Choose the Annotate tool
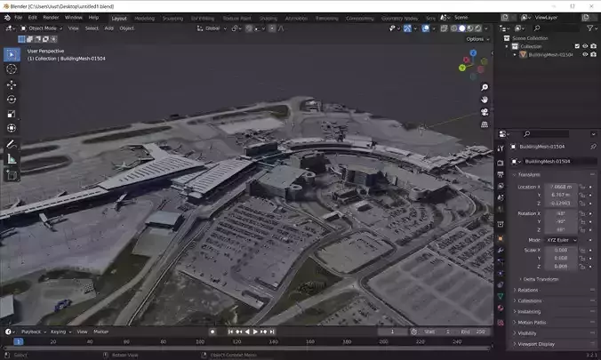The height and width of the screenshot is (360, 601). (12, 144)
